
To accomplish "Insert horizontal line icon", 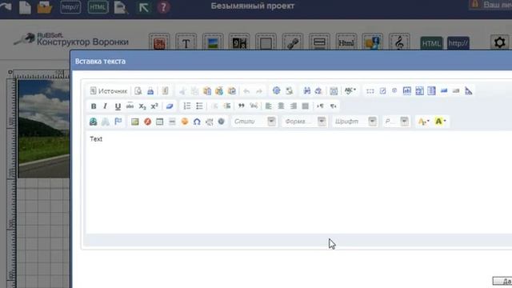I will point(172,122).
